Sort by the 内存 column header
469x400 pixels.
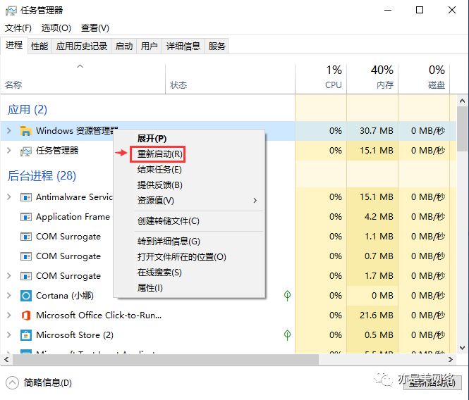pos(372,79)
